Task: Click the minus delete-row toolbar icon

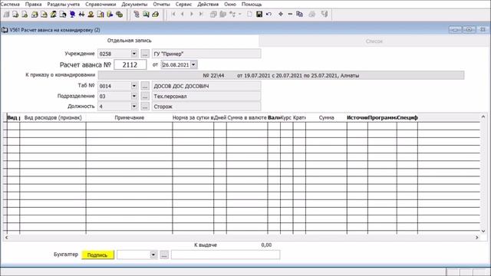Action: tap(290, 14)
